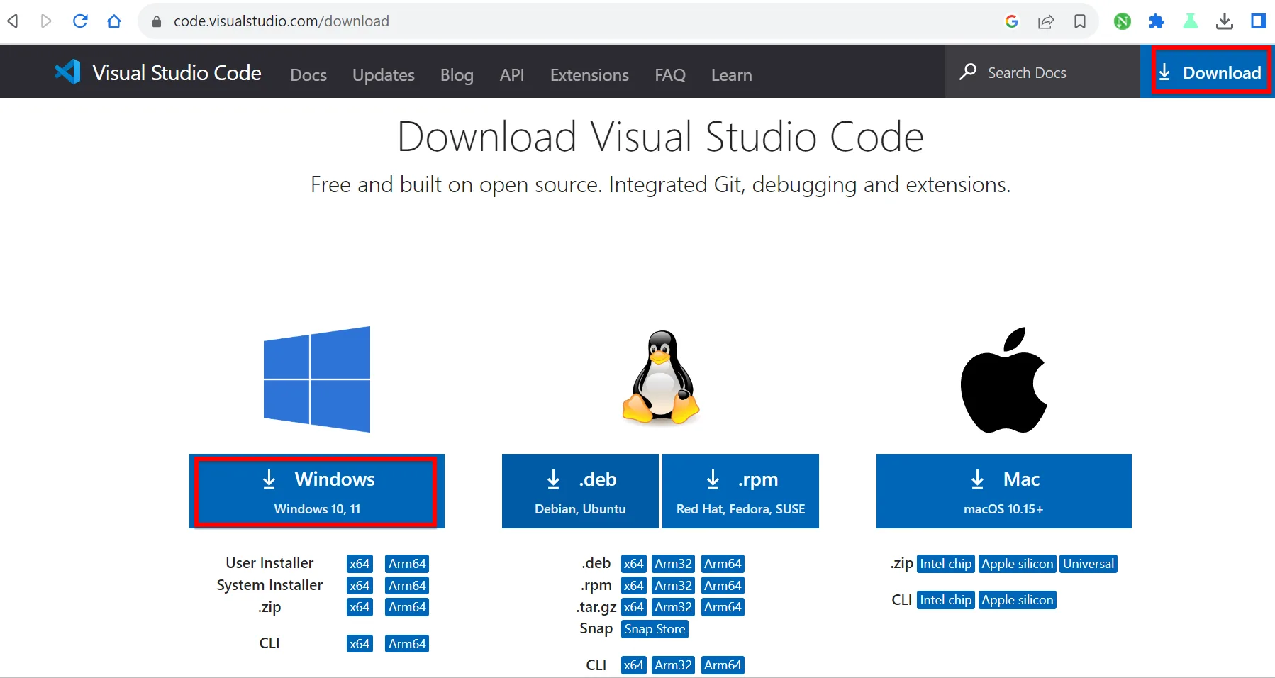Download the .deb Debian, Ubuntu package

(580, 491)
